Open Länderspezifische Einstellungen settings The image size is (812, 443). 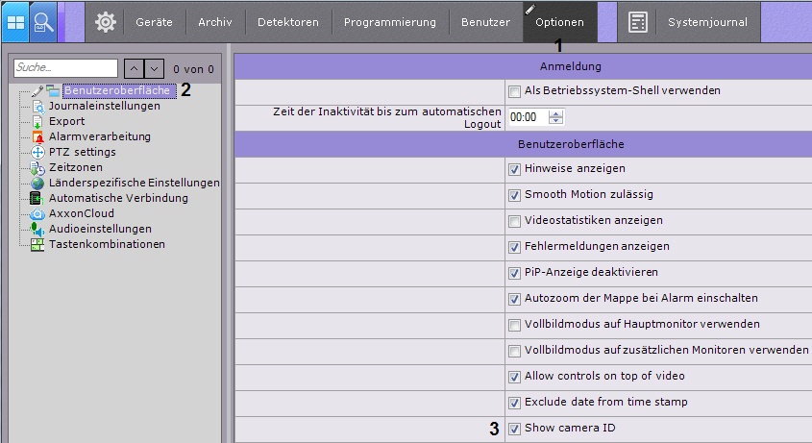point(134,184)
